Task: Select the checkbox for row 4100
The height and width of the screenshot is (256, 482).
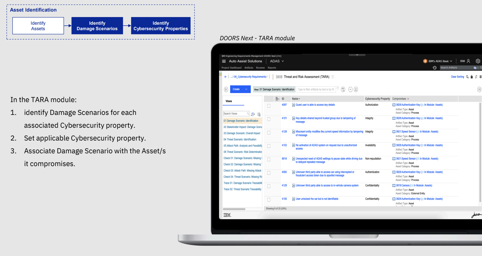Action: 269,200
